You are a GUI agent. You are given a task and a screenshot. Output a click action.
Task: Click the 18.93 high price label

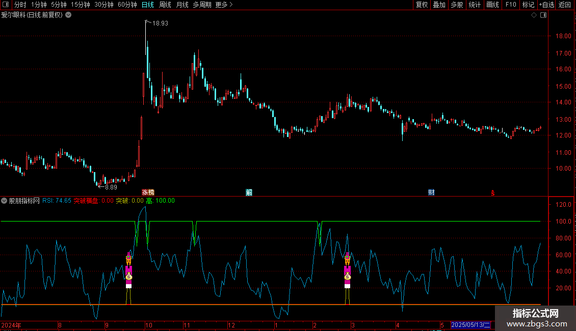pyautogui.click(x=160, y=23)
